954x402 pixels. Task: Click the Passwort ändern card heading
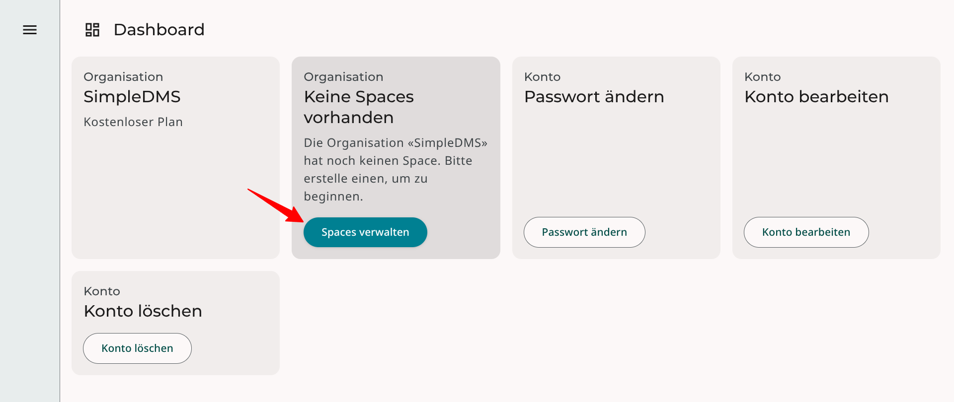(x=594, y=97)
